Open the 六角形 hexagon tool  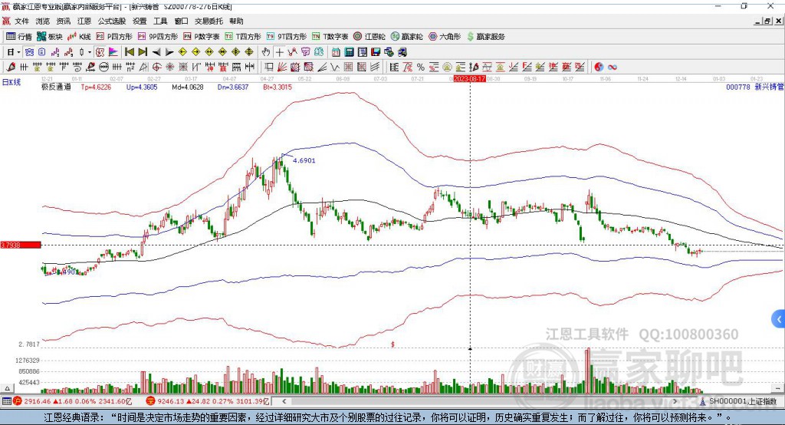pyautogui.click(x=445, y=37)
